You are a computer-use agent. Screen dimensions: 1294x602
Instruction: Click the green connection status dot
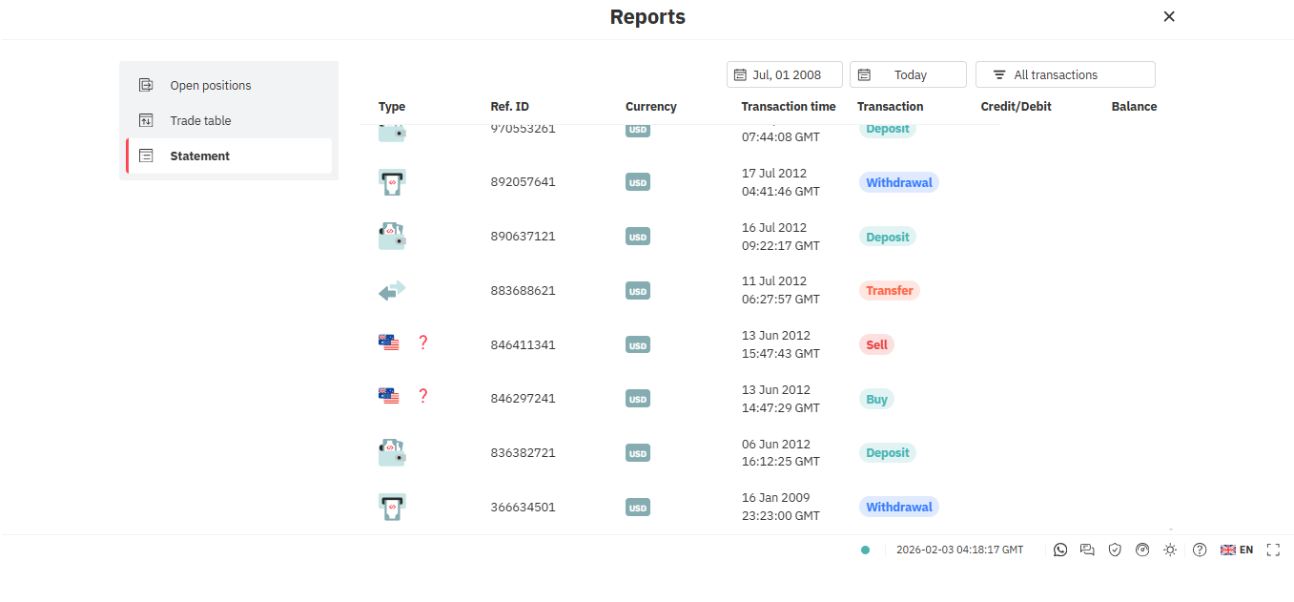(x=865, y=550)
